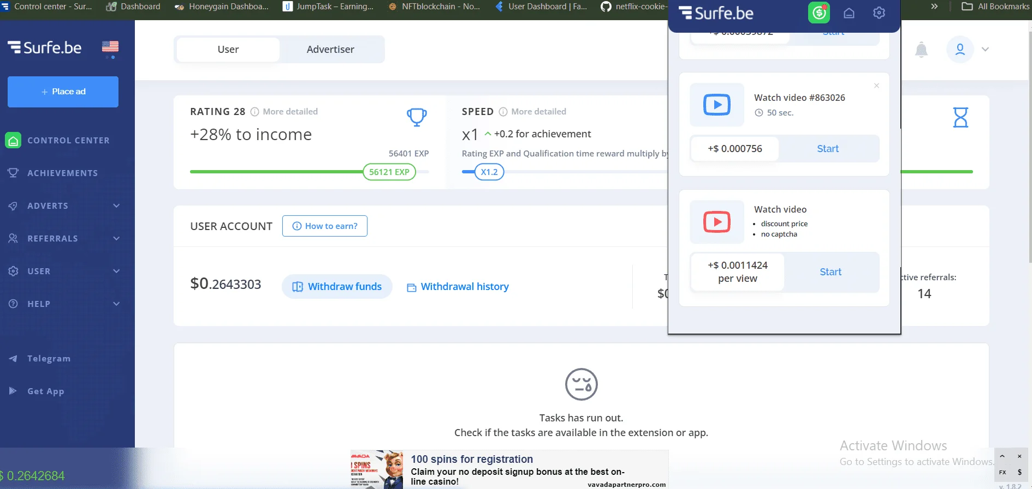
Task: Click the Get App play store icon
Action: 13,391
